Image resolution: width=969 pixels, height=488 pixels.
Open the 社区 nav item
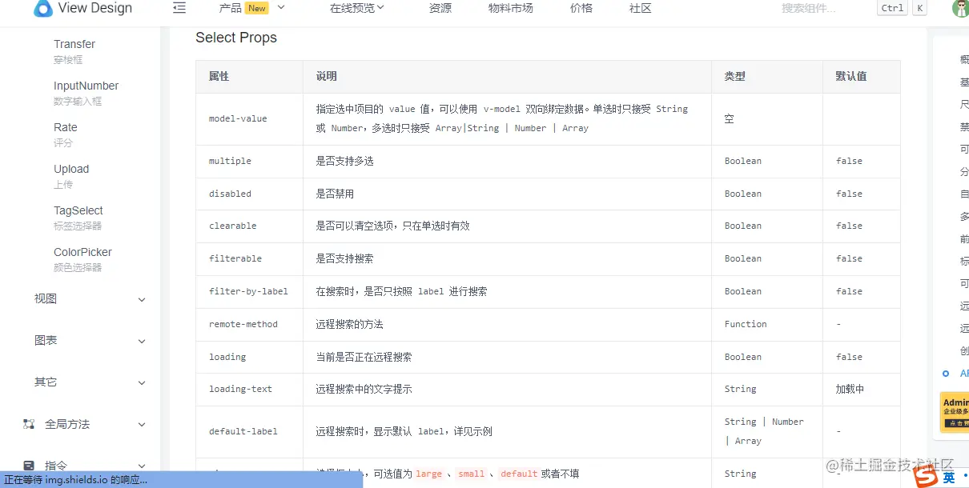click(641, 8)
